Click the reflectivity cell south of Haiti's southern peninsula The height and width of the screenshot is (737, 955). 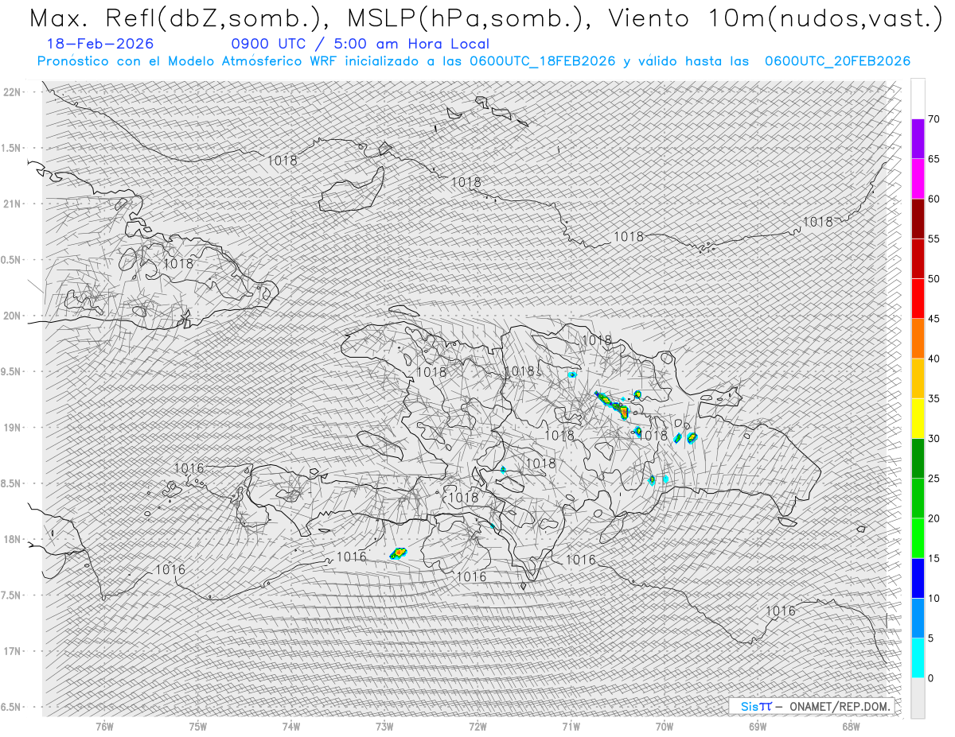[x=398, y=553]
